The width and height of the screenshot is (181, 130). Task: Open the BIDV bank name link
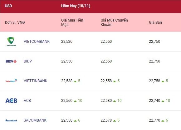click(28, 61)
